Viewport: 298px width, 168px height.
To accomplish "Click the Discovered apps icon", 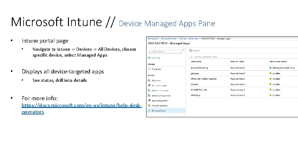I will click(x=149, y=86).
